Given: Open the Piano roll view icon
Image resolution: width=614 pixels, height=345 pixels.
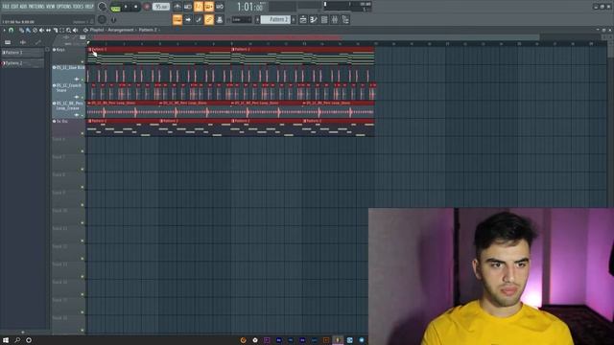Looking at the screenshot, I should click(314, 19).
